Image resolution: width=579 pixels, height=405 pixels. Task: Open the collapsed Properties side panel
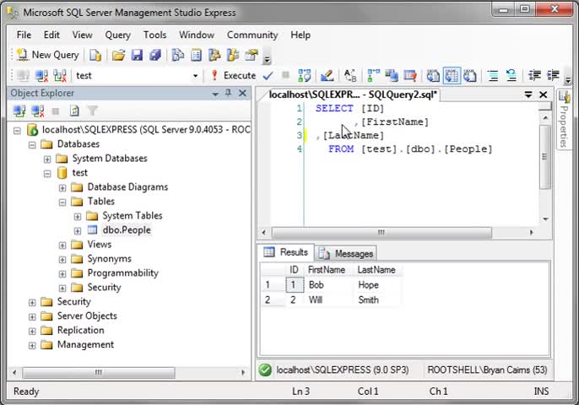(x=564, y=120)
